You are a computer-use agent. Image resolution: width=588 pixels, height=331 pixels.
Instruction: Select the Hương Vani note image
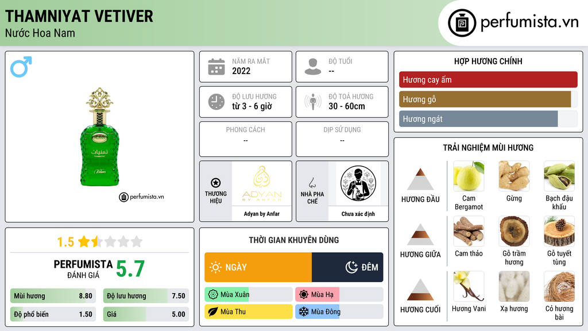(x=469, y=286)
